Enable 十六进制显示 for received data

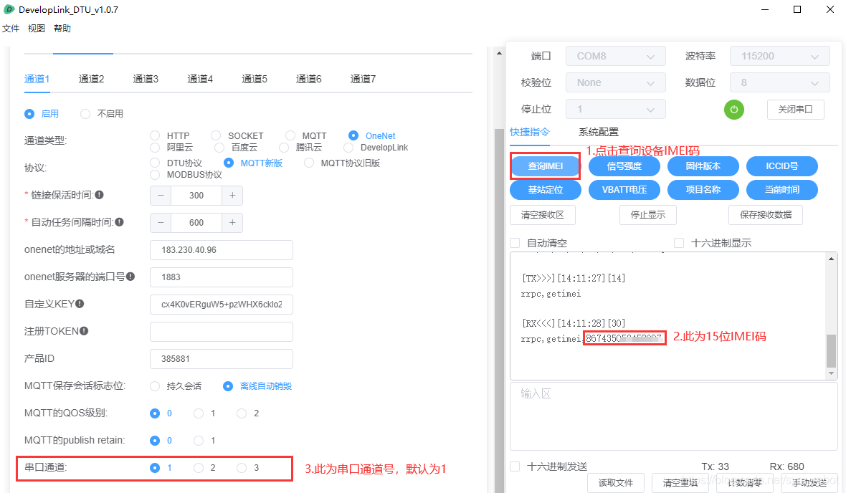678,242
